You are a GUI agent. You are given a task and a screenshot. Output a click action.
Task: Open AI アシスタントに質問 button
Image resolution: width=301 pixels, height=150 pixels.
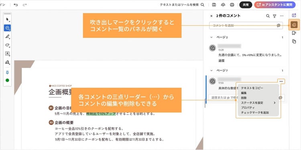coord(275,5)
